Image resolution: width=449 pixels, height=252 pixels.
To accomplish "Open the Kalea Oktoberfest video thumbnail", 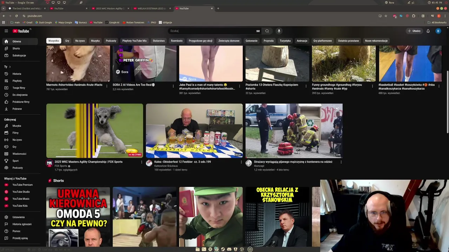I will pyautogui.click(x=194, y=131).
